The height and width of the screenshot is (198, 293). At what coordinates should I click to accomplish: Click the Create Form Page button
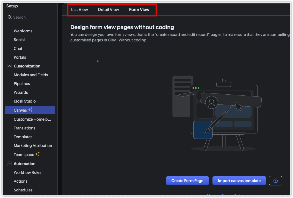pyautogui.click(x=187, y=181)
